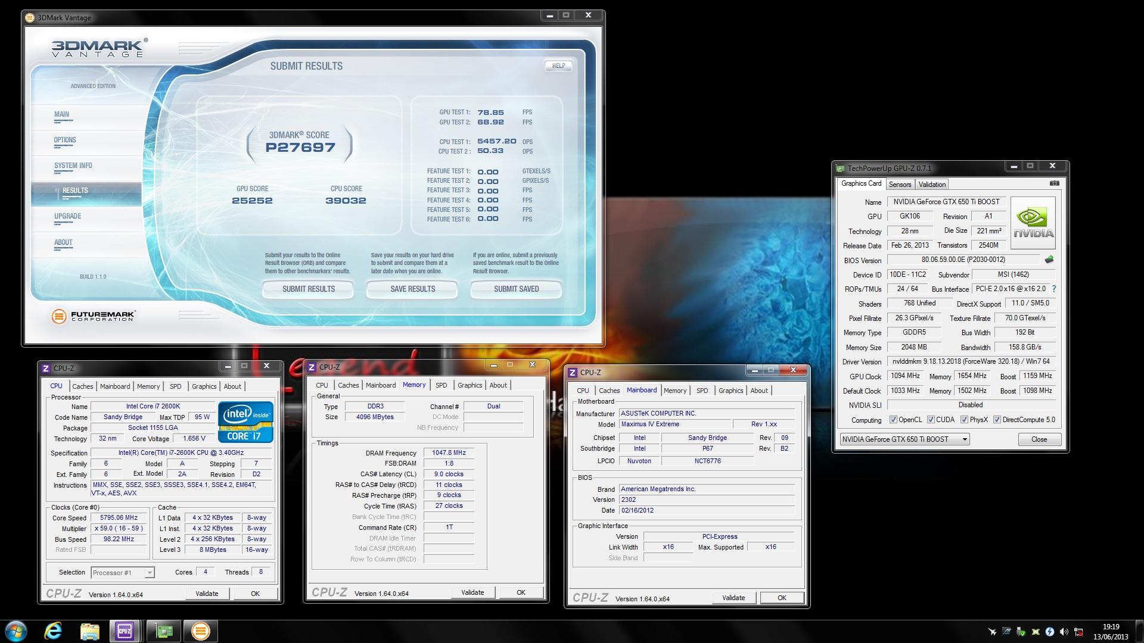Click the SUBMIT RESULTS button
Viewport: 1144px width, 643px height.
click(x=309, y=289)
